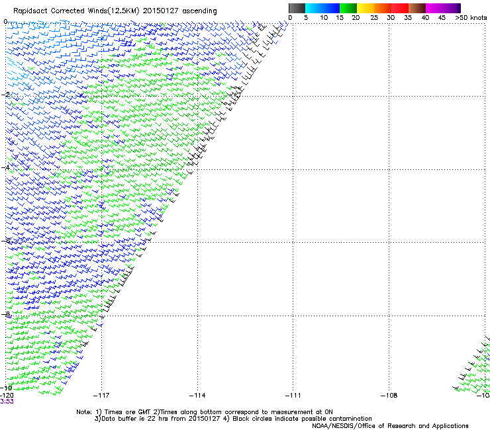The image size is (490, 430).
Task: Click the '-114' longitude axis label
Action: (x=197, y=396)
